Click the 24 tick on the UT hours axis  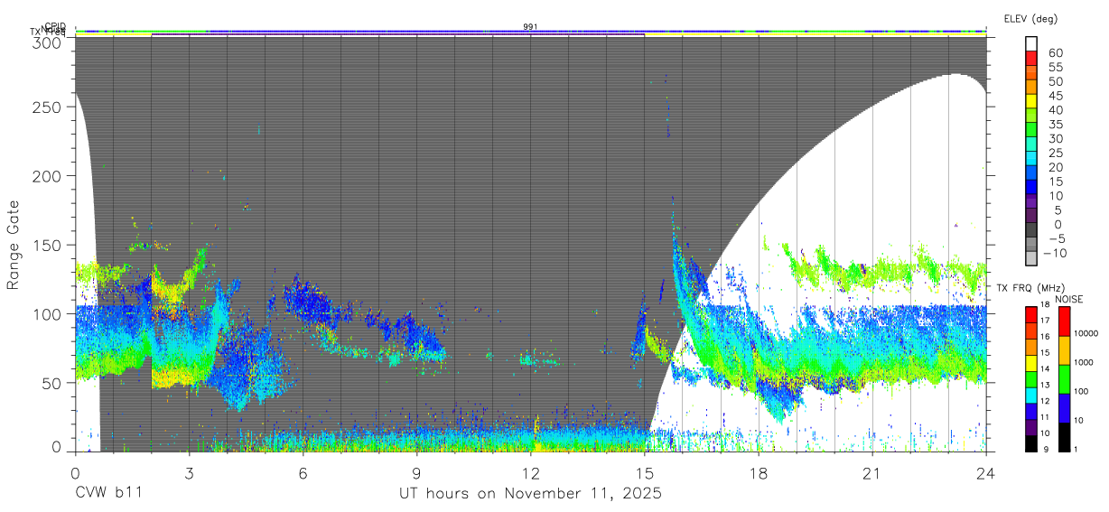[986, 472]
